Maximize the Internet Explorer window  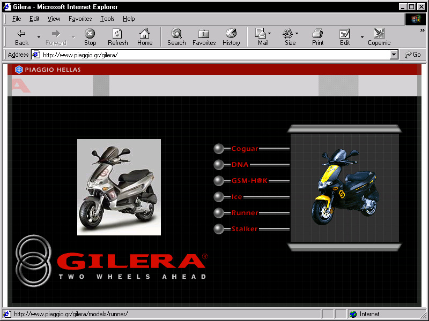point(411,6)
